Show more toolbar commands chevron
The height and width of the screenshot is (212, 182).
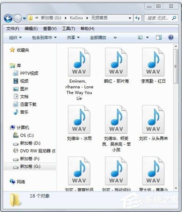click(x=115, y=38)
